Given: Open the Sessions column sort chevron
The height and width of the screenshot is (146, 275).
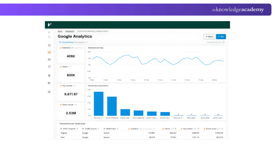Looking at the screenshot, I should click(154, 129).
